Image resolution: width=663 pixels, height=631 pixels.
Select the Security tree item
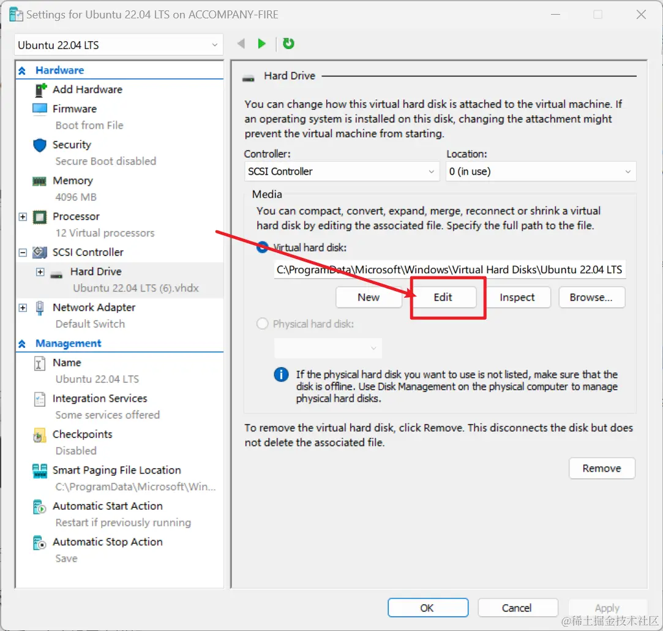[72, 145]
